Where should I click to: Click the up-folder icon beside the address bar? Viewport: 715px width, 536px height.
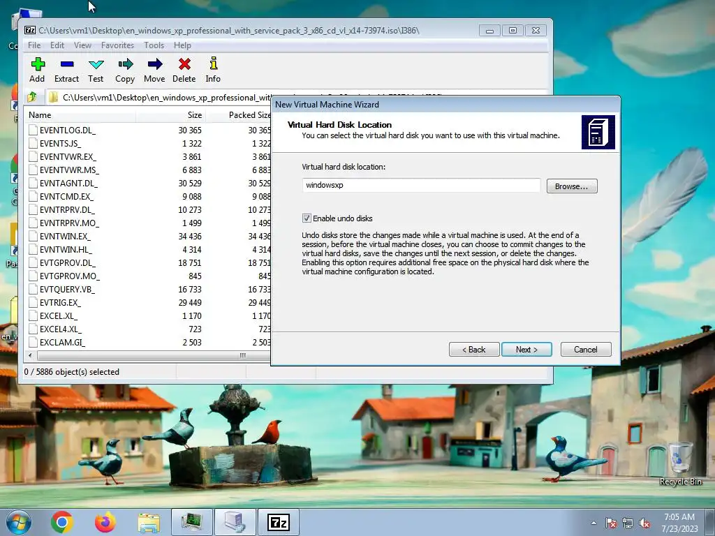(32, 96)
